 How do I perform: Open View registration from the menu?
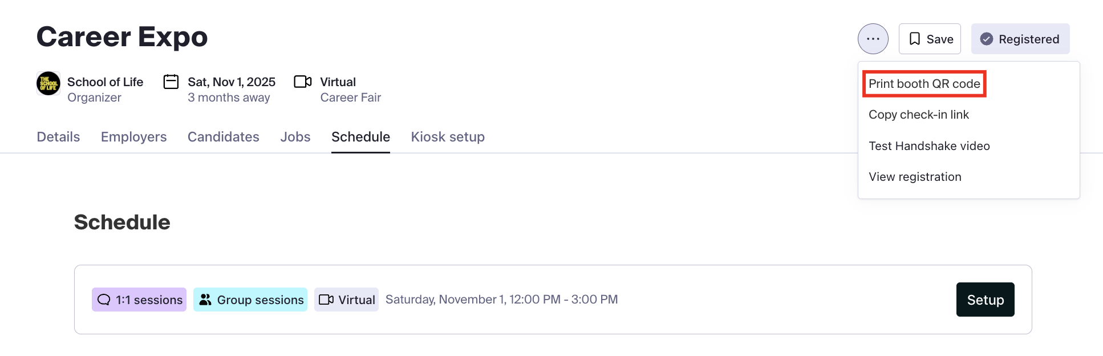[915, 177]
